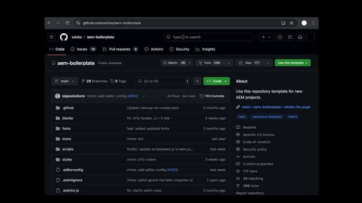Screen dimensions: 362x203
Task: Open the .editorconfig file
Action: click(x=72, y=170)
